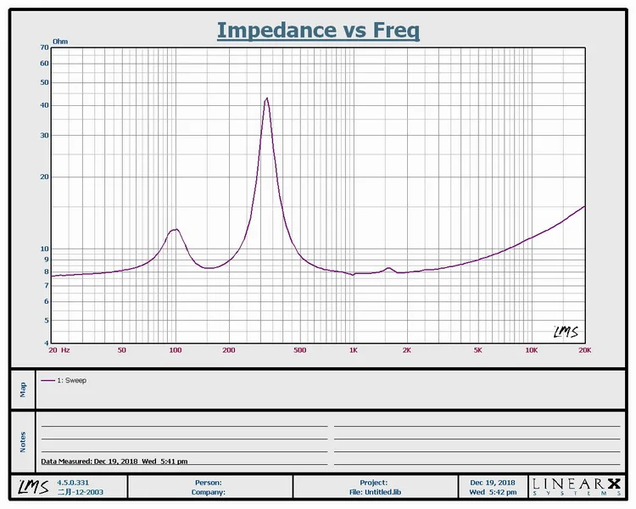This screenshot has width=636, height=509.
Task: Click the '1K' frequency axis label
Action: 354,350
